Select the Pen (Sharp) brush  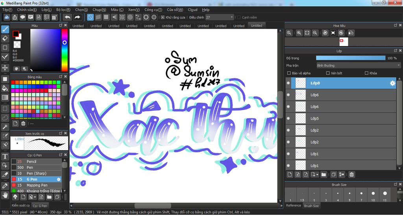point(36,174)
